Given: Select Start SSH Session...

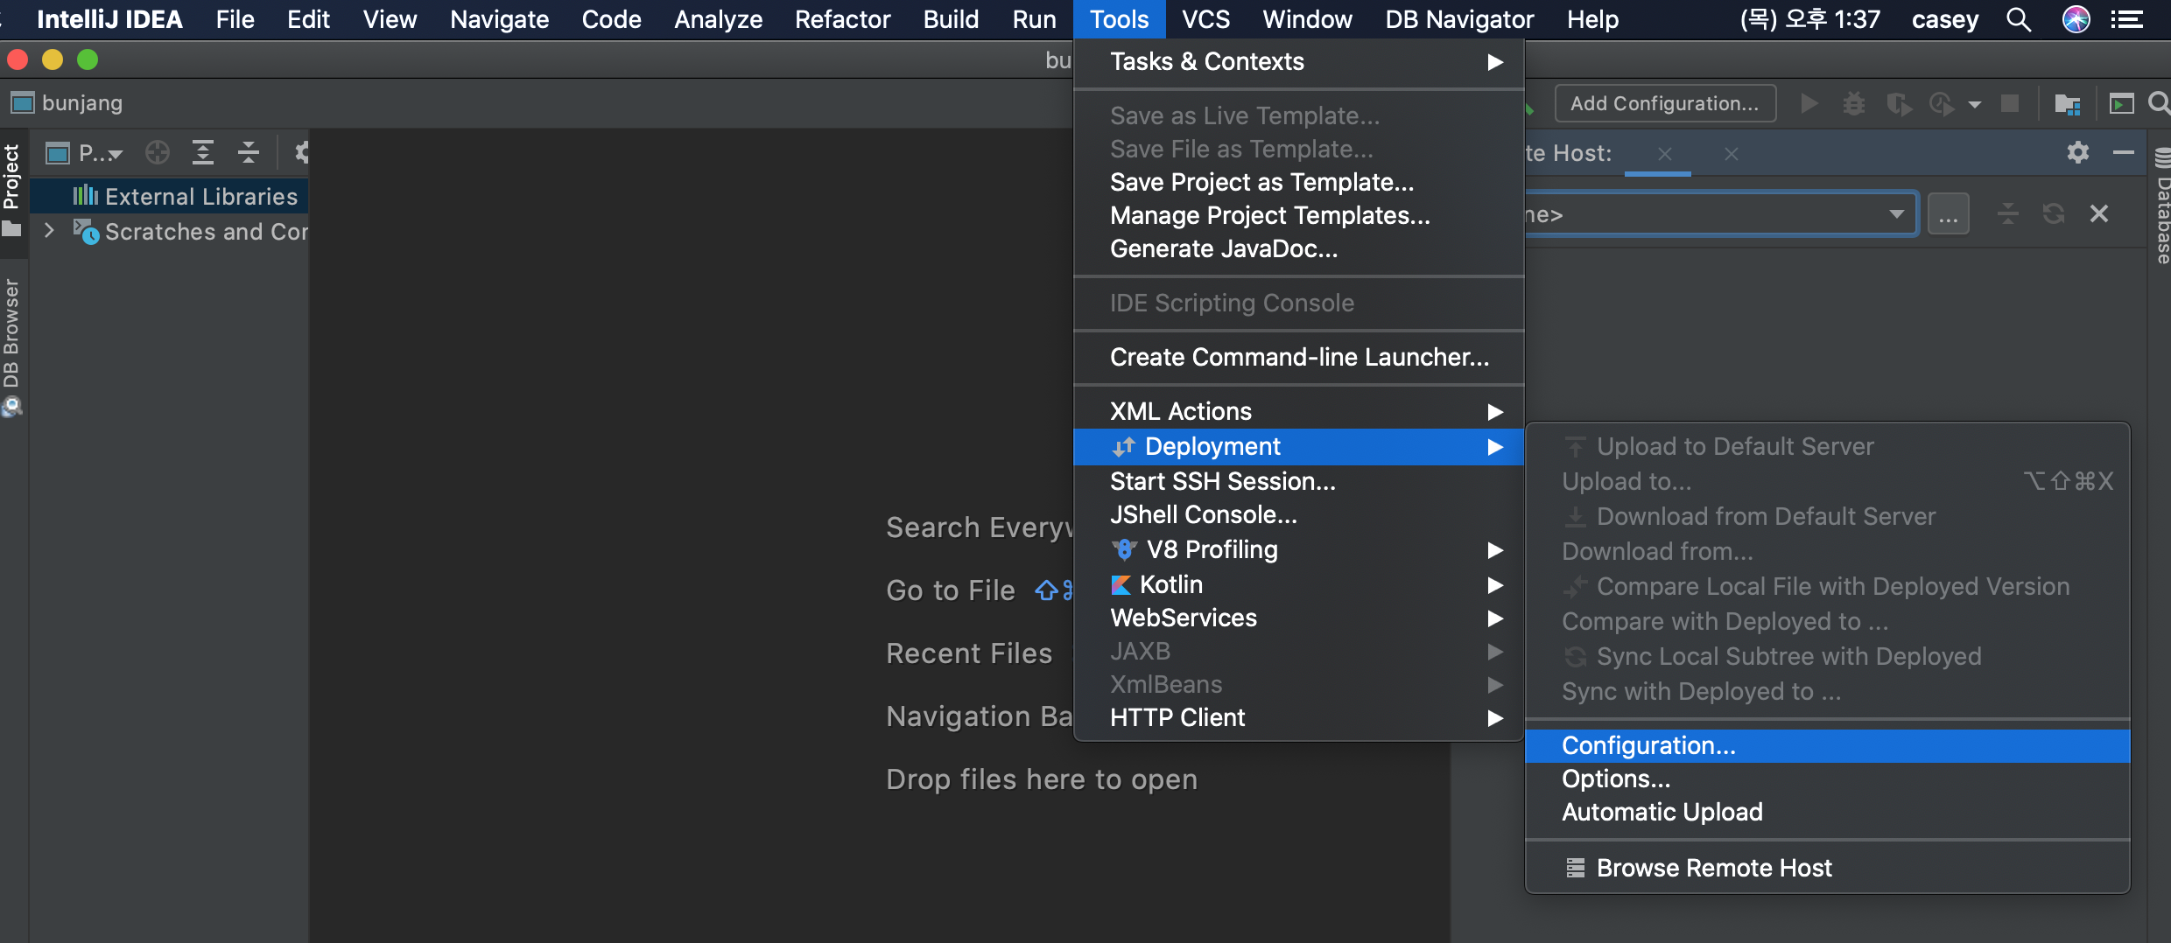Looking at the screenshot, I should [x=1299, y=481].
